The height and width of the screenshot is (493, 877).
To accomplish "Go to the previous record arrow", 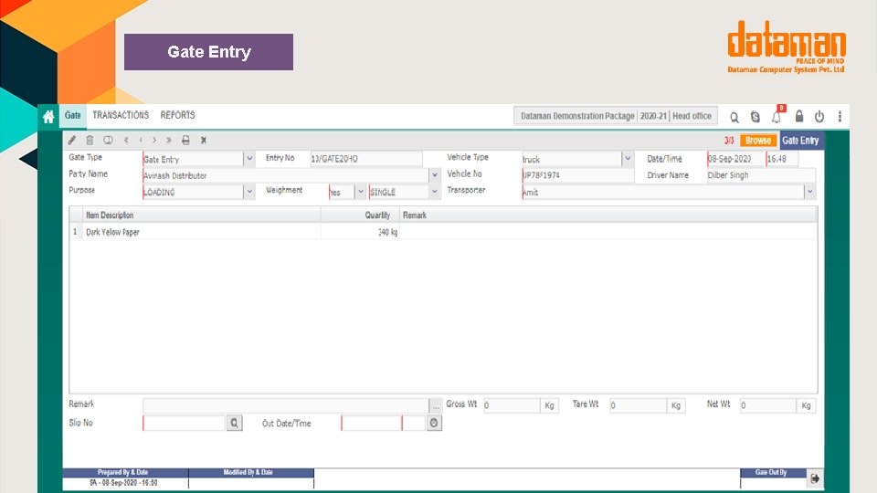I will tap(141, 141).
